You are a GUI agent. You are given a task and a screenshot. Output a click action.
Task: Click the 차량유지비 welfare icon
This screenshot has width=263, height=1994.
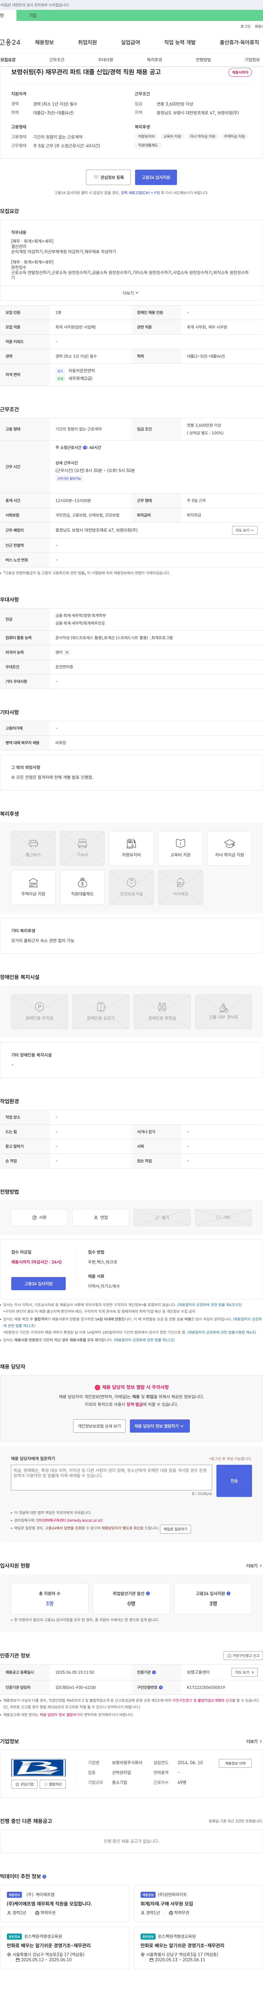pos(131,848)
